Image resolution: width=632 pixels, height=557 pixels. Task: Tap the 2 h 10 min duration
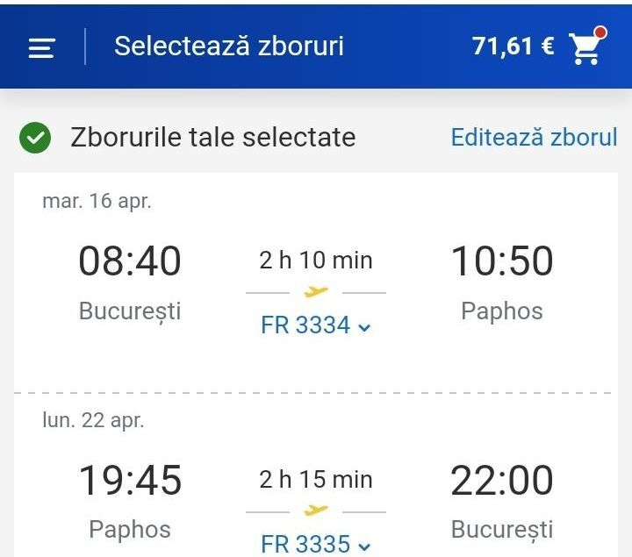316,261
